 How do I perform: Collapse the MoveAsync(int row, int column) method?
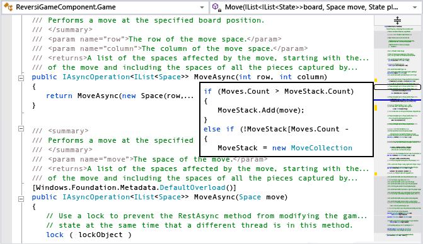[21, 78]
